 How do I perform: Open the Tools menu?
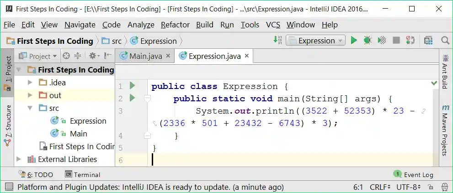250,25
